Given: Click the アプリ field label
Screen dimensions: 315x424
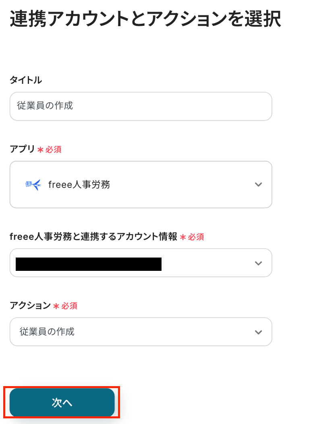Looking at the screenshot, I should [22, 149].
